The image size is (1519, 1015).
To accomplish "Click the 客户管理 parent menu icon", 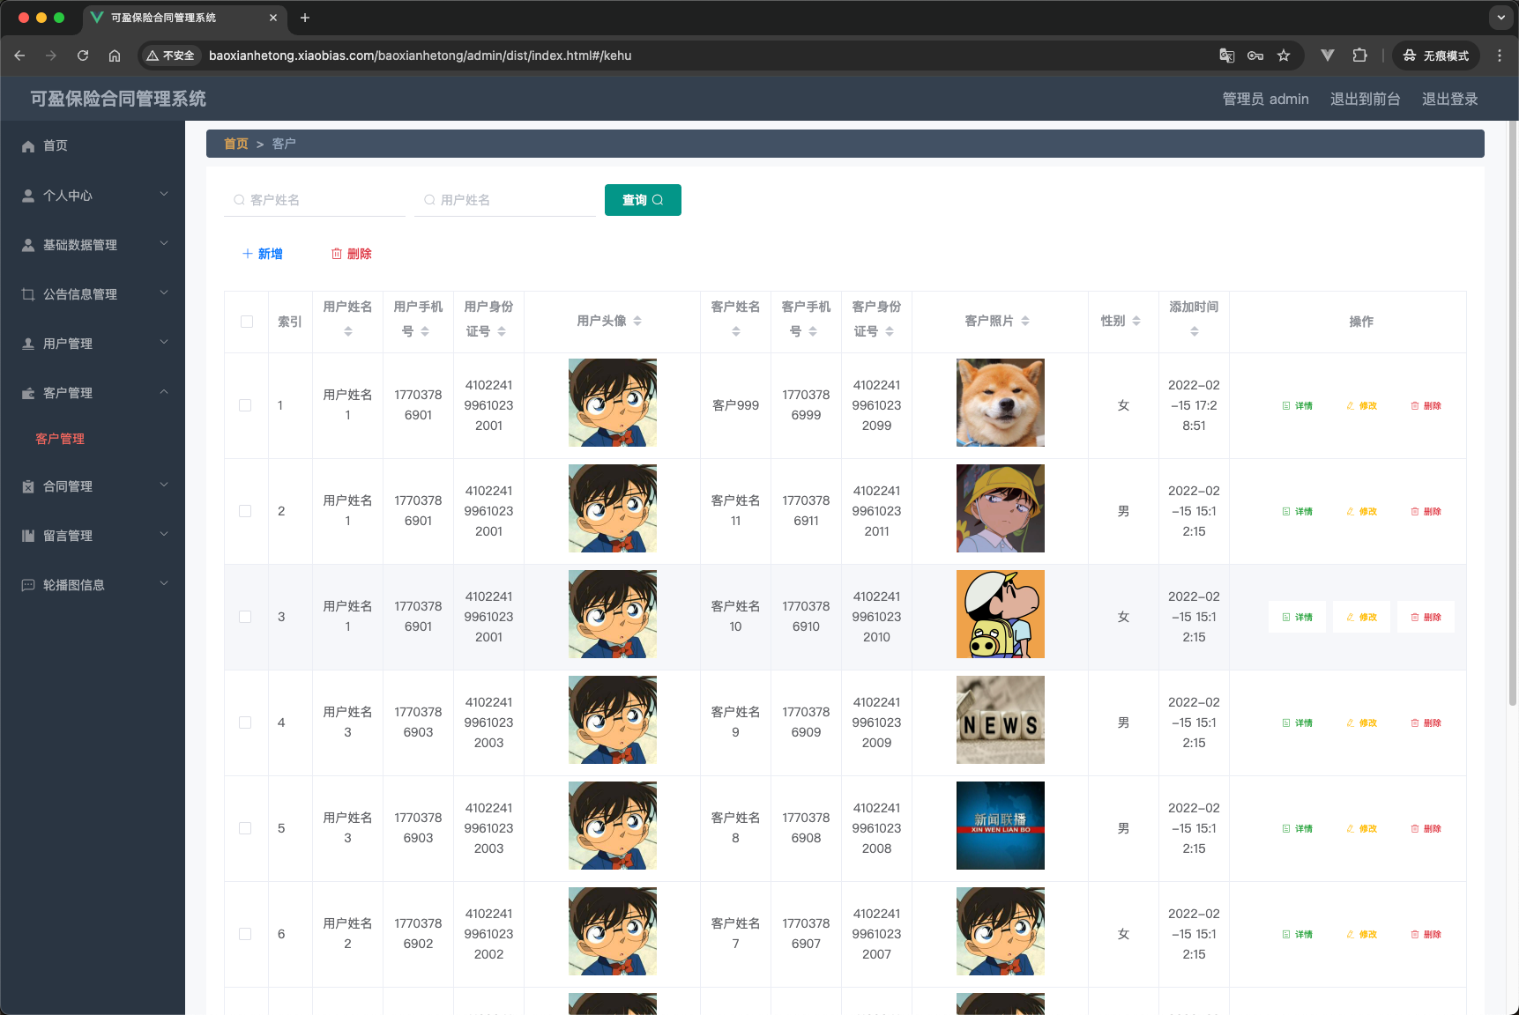I will pos(28,393).
